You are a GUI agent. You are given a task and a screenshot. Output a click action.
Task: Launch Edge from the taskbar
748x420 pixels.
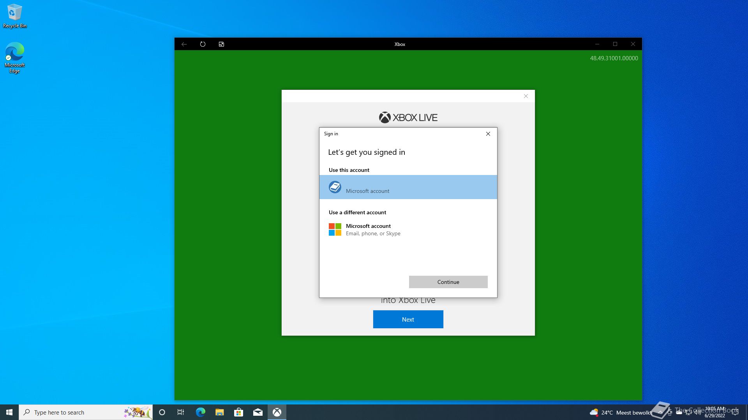coord(200,412)
